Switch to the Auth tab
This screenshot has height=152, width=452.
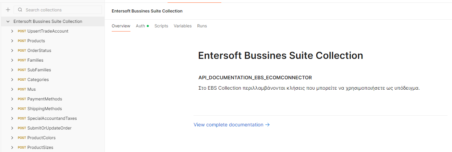coord(142,26)
